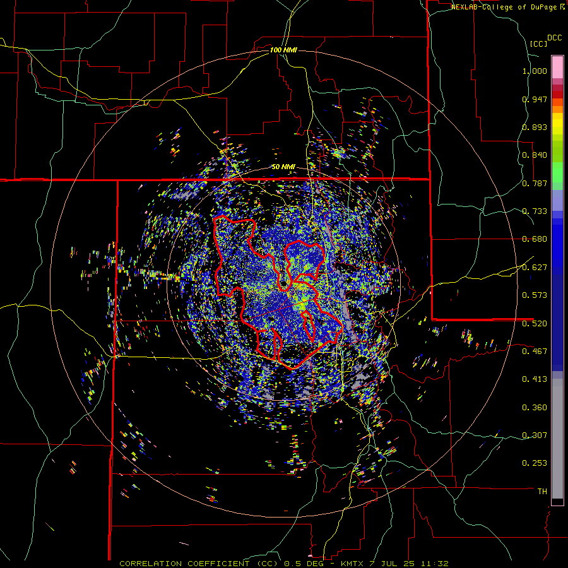568x568 pixels.
Task: Select the 0.360 scale value
Action: 535,408
